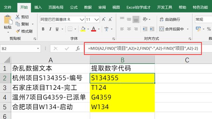Open the 文件 File menu
The image size is (212, 119).
[8, 7]
